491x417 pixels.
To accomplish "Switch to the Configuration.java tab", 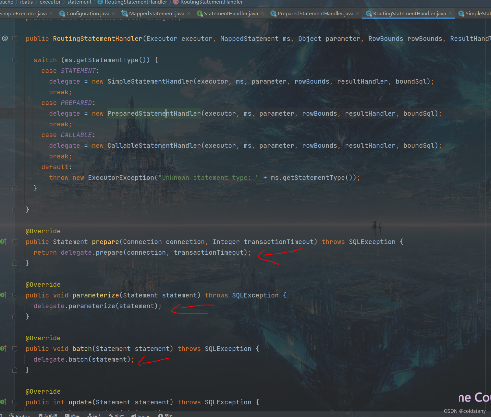I will click(88, 13).
